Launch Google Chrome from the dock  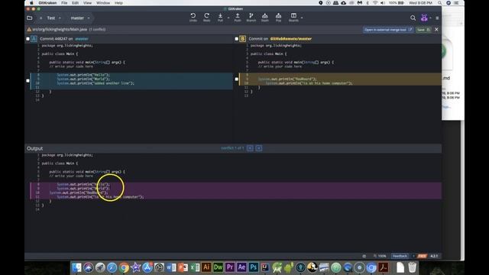click(x=124, y=267)
